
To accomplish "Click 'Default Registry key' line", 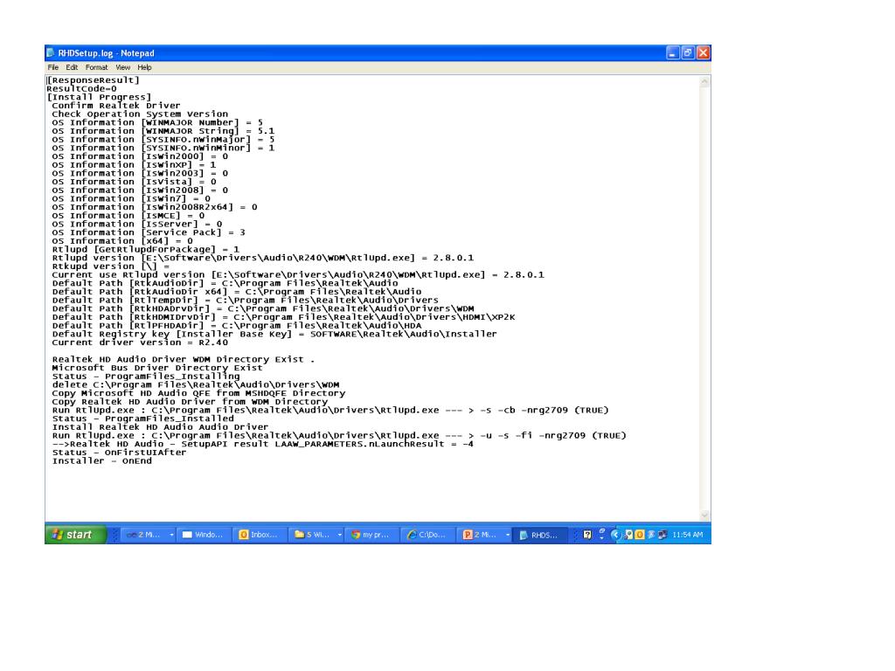I will [x=274, y=335].
